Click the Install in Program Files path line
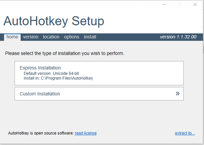The width and height of the screenshot is (204, 145). click(58, 78)
